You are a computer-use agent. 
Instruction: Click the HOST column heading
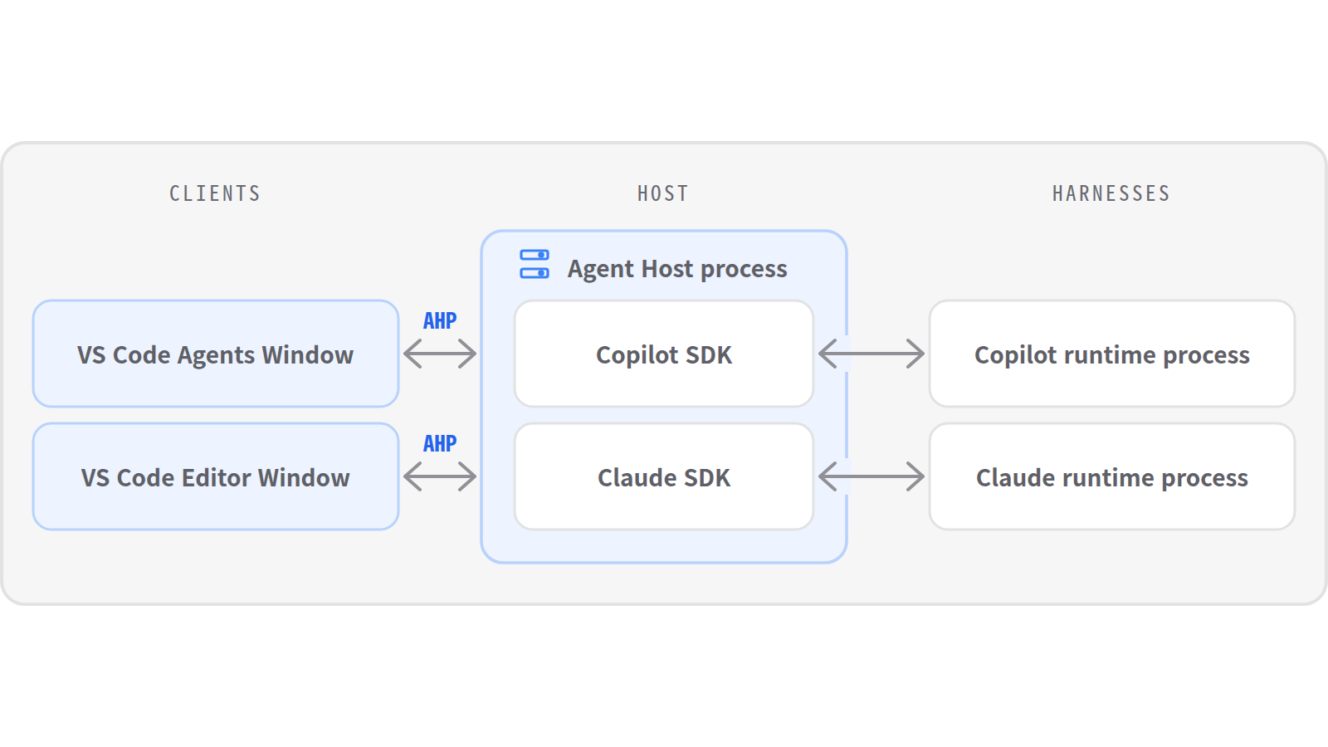663,193
